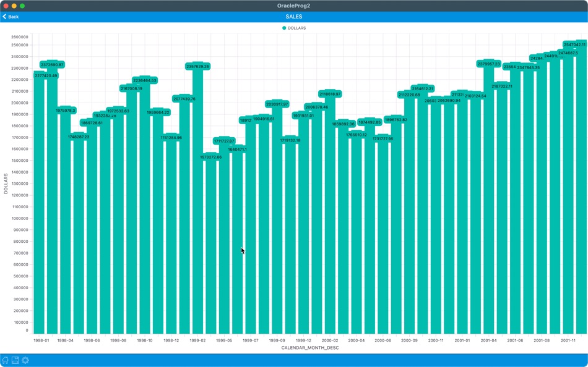Click the 2379957.23 data label
The image size is (588, 367).
(x=488, y=64)
